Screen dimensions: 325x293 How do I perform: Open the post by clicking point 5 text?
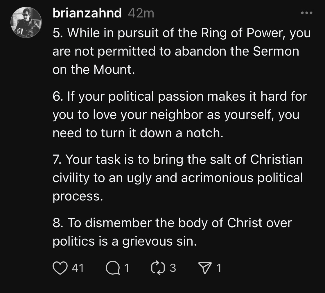(182, 51)
